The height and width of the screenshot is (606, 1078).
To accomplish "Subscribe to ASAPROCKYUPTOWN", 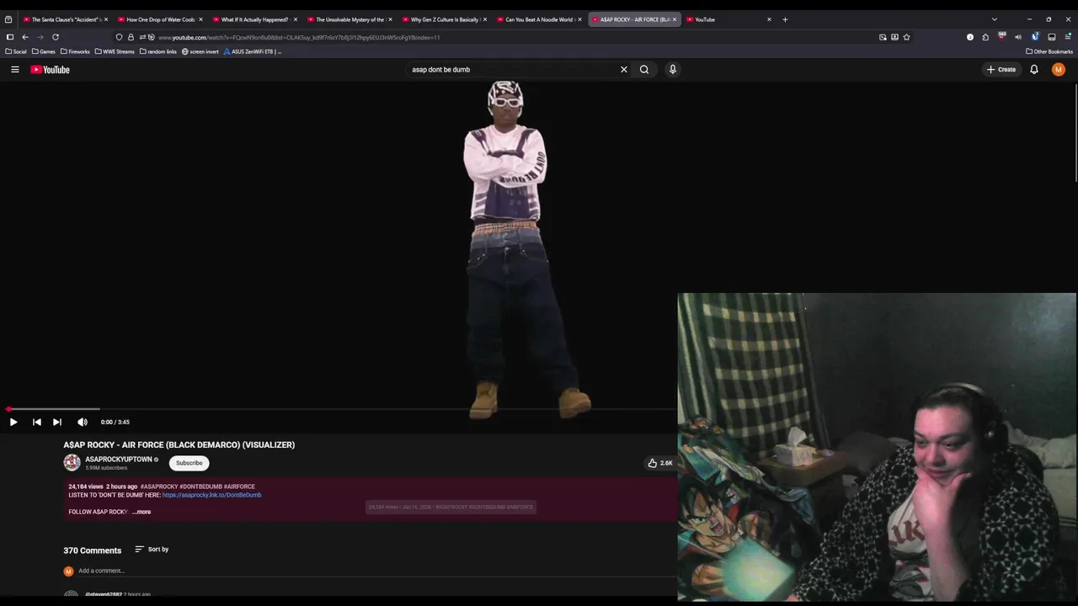I will click(x=189, y=463).
